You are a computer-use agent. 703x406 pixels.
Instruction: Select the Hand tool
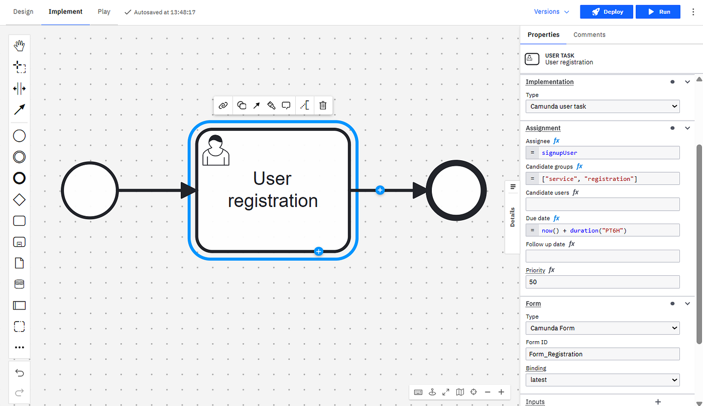[x=19, y=46]
